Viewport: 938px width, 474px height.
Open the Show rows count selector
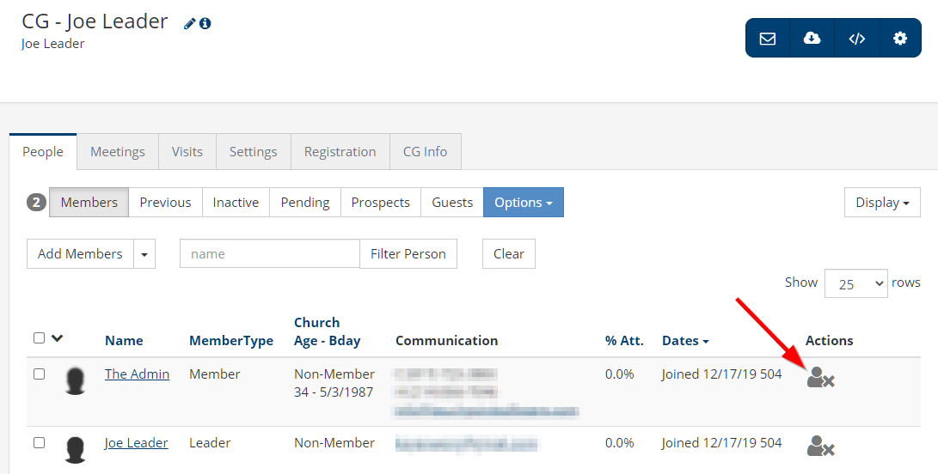[855, 283]
